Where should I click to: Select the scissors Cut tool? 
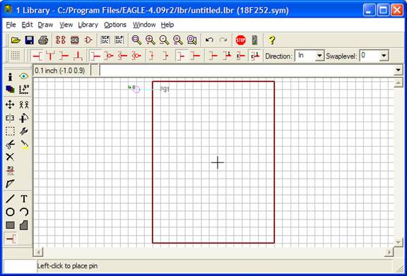click(10, 144)
